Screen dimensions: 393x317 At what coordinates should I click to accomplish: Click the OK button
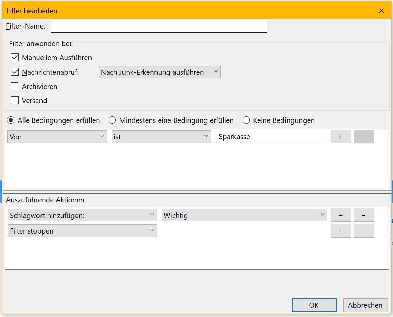tap(314, 305)
